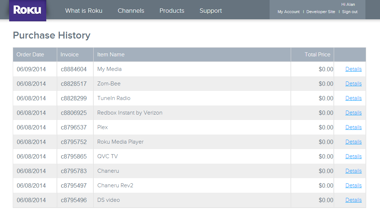Select invoice number c8795865
This screenshot has width=380, height=216.
(x=74, y=156)
